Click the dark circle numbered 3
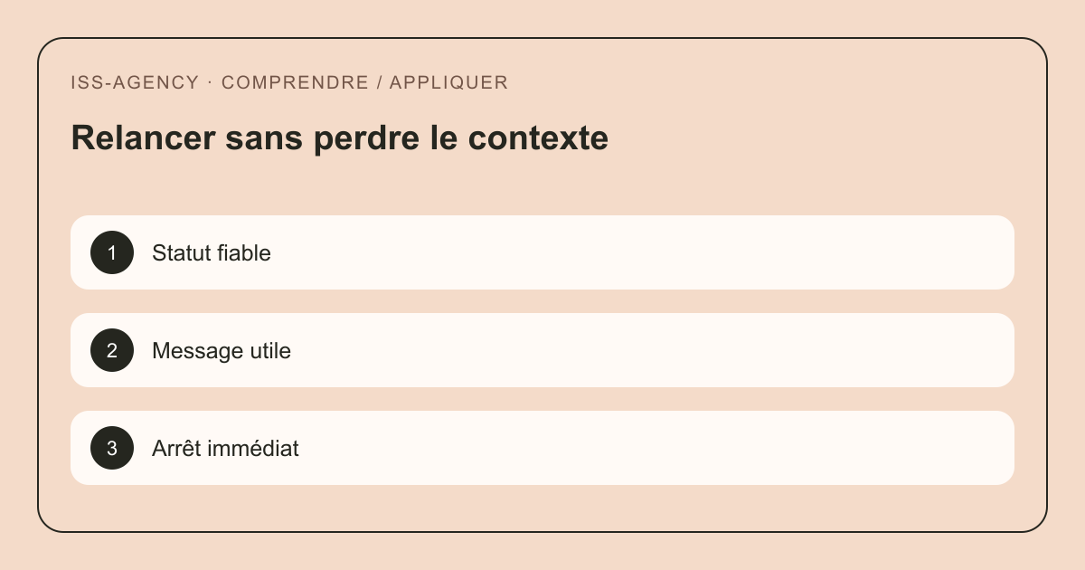Screen dimensions: 1085x570 [x=112, y=448]
